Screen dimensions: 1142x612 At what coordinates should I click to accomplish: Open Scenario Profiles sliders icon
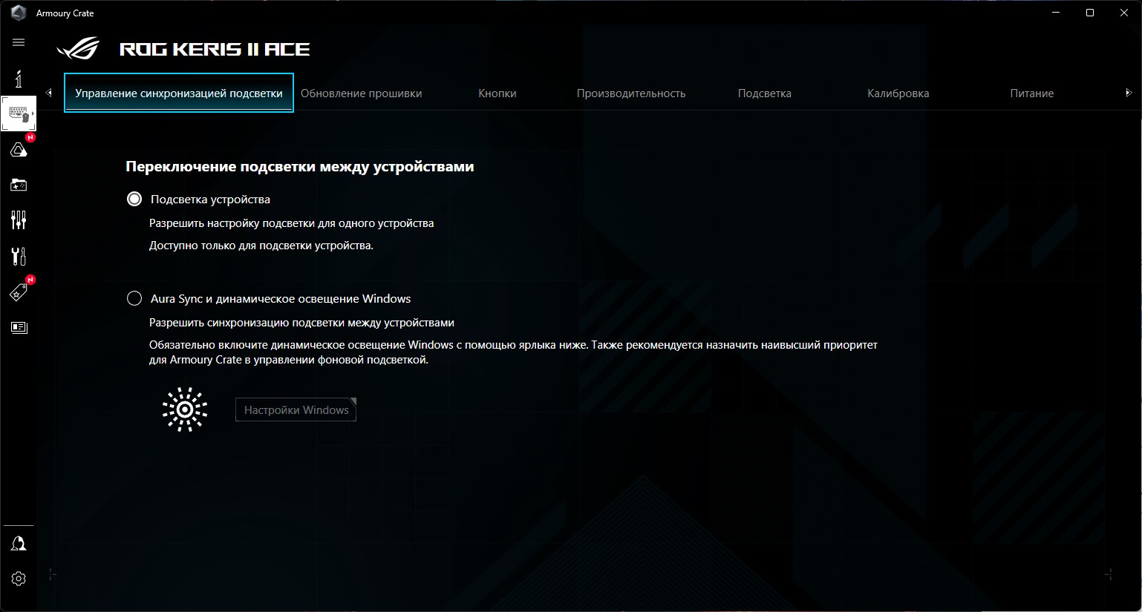[19, 220]
